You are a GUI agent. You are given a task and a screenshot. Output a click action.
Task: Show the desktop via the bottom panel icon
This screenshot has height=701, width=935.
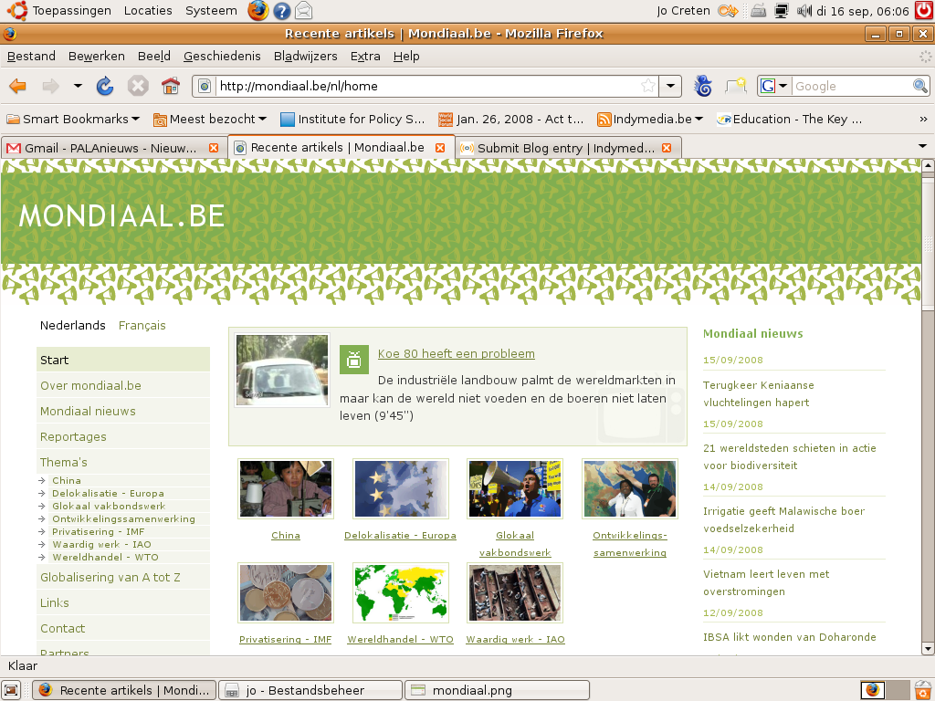(11, 690)
